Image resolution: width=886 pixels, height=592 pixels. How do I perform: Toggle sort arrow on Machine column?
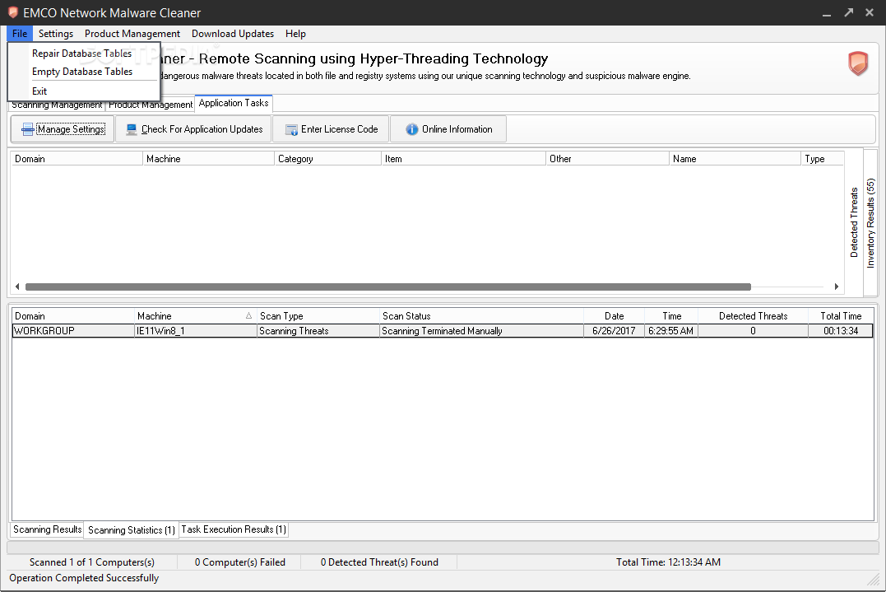tap(248, 315)
